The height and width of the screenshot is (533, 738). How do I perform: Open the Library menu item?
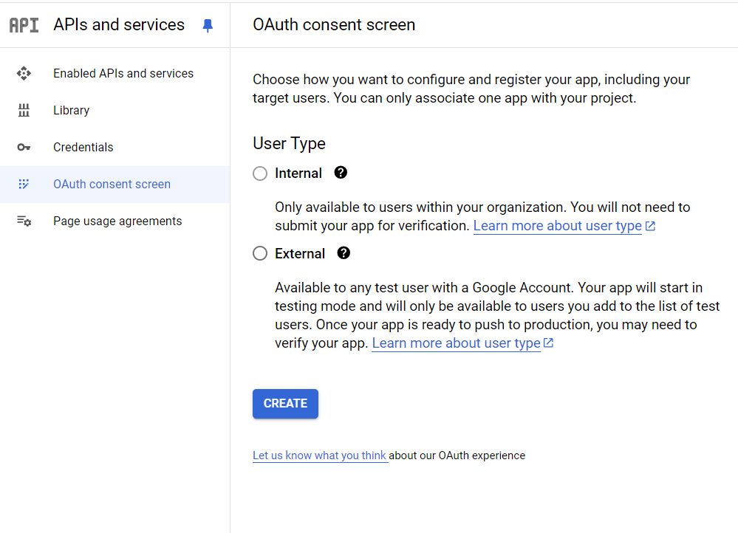tap(115, 110)
